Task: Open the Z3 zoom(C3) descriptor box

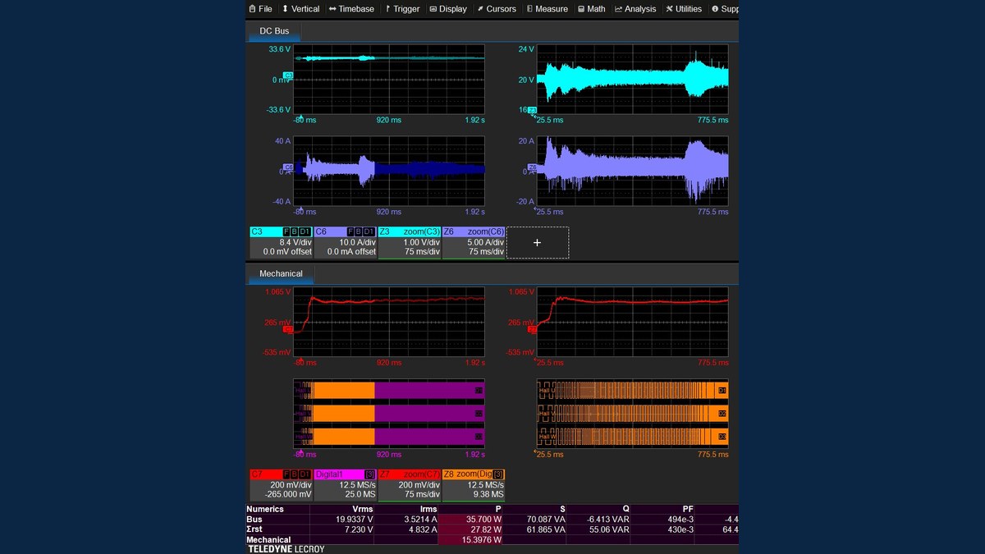Action: pos(409,242)
